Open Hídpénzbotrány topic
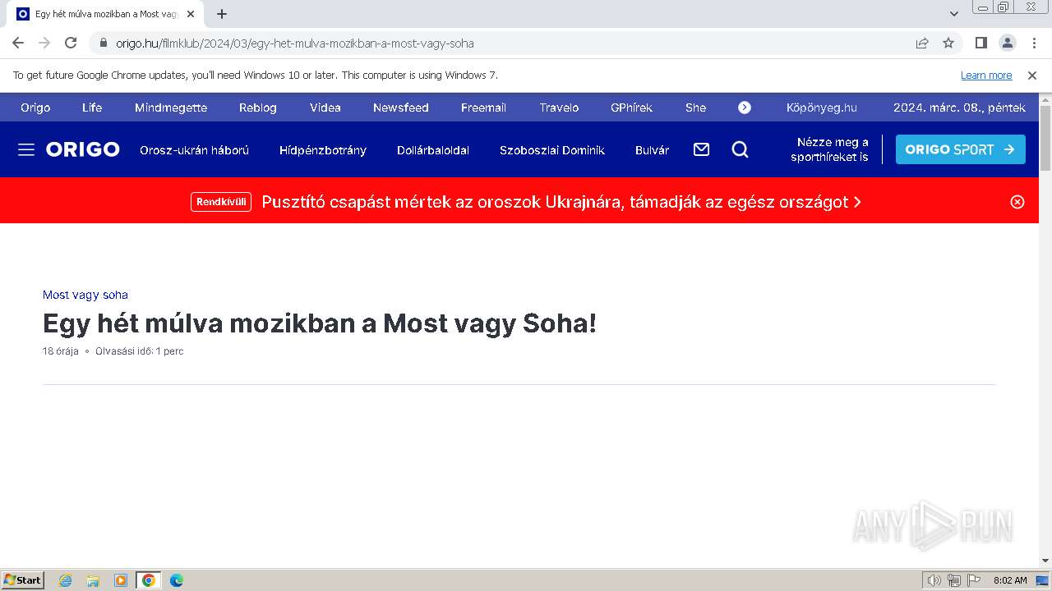The height and width of the screenshot is (591, 1052). pos(323,150)
